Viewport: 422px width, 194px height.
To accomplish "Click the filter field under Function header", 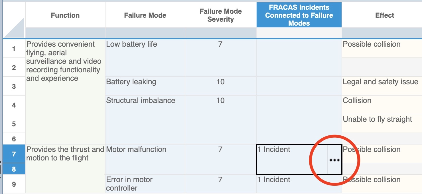I will click(65, 33).
